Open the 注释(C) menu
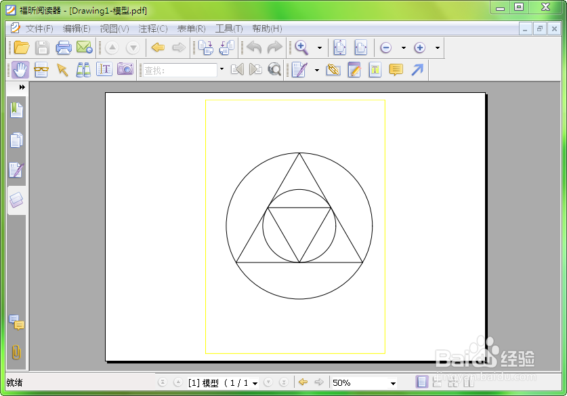The width and height of the screenshot is (567, 396). click(153, 28)
